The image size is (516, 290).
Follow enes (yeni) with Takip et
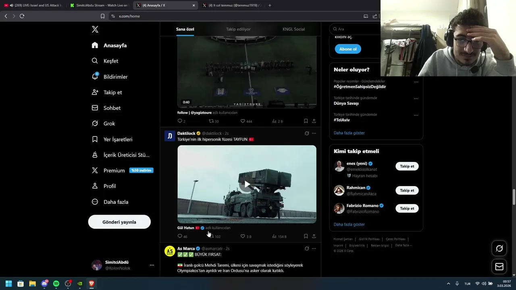407,166
